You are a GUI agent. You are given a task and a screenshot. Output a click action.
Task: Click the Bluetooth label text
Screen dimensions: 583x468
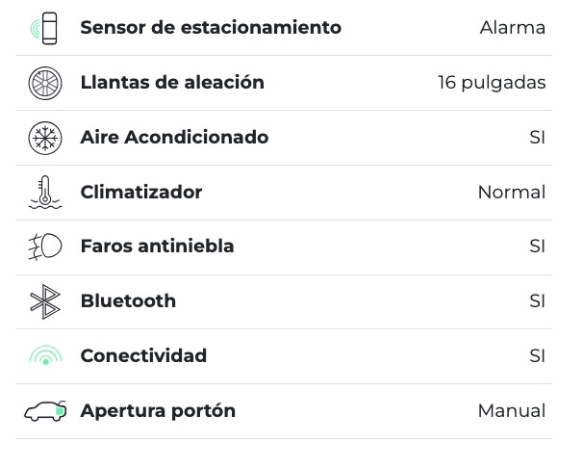tap(128, 301)
